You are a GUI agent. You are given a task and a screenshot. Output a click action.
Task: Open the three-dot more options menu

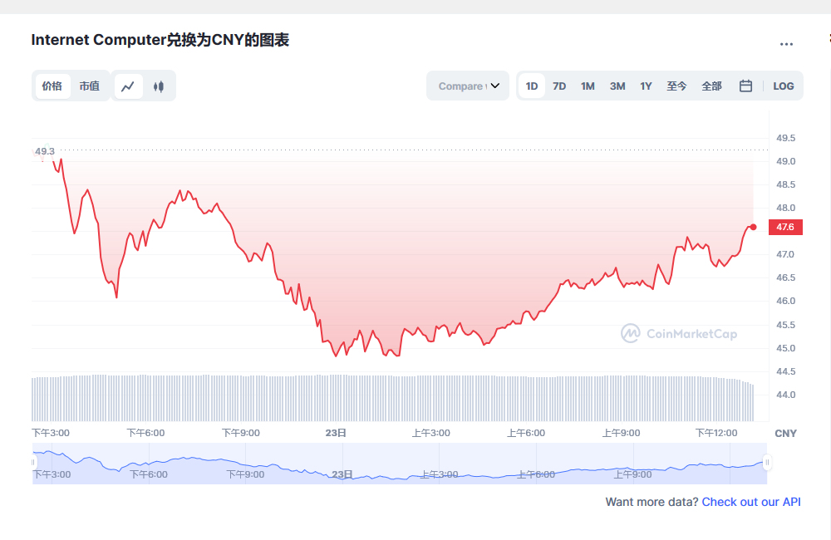786,45
